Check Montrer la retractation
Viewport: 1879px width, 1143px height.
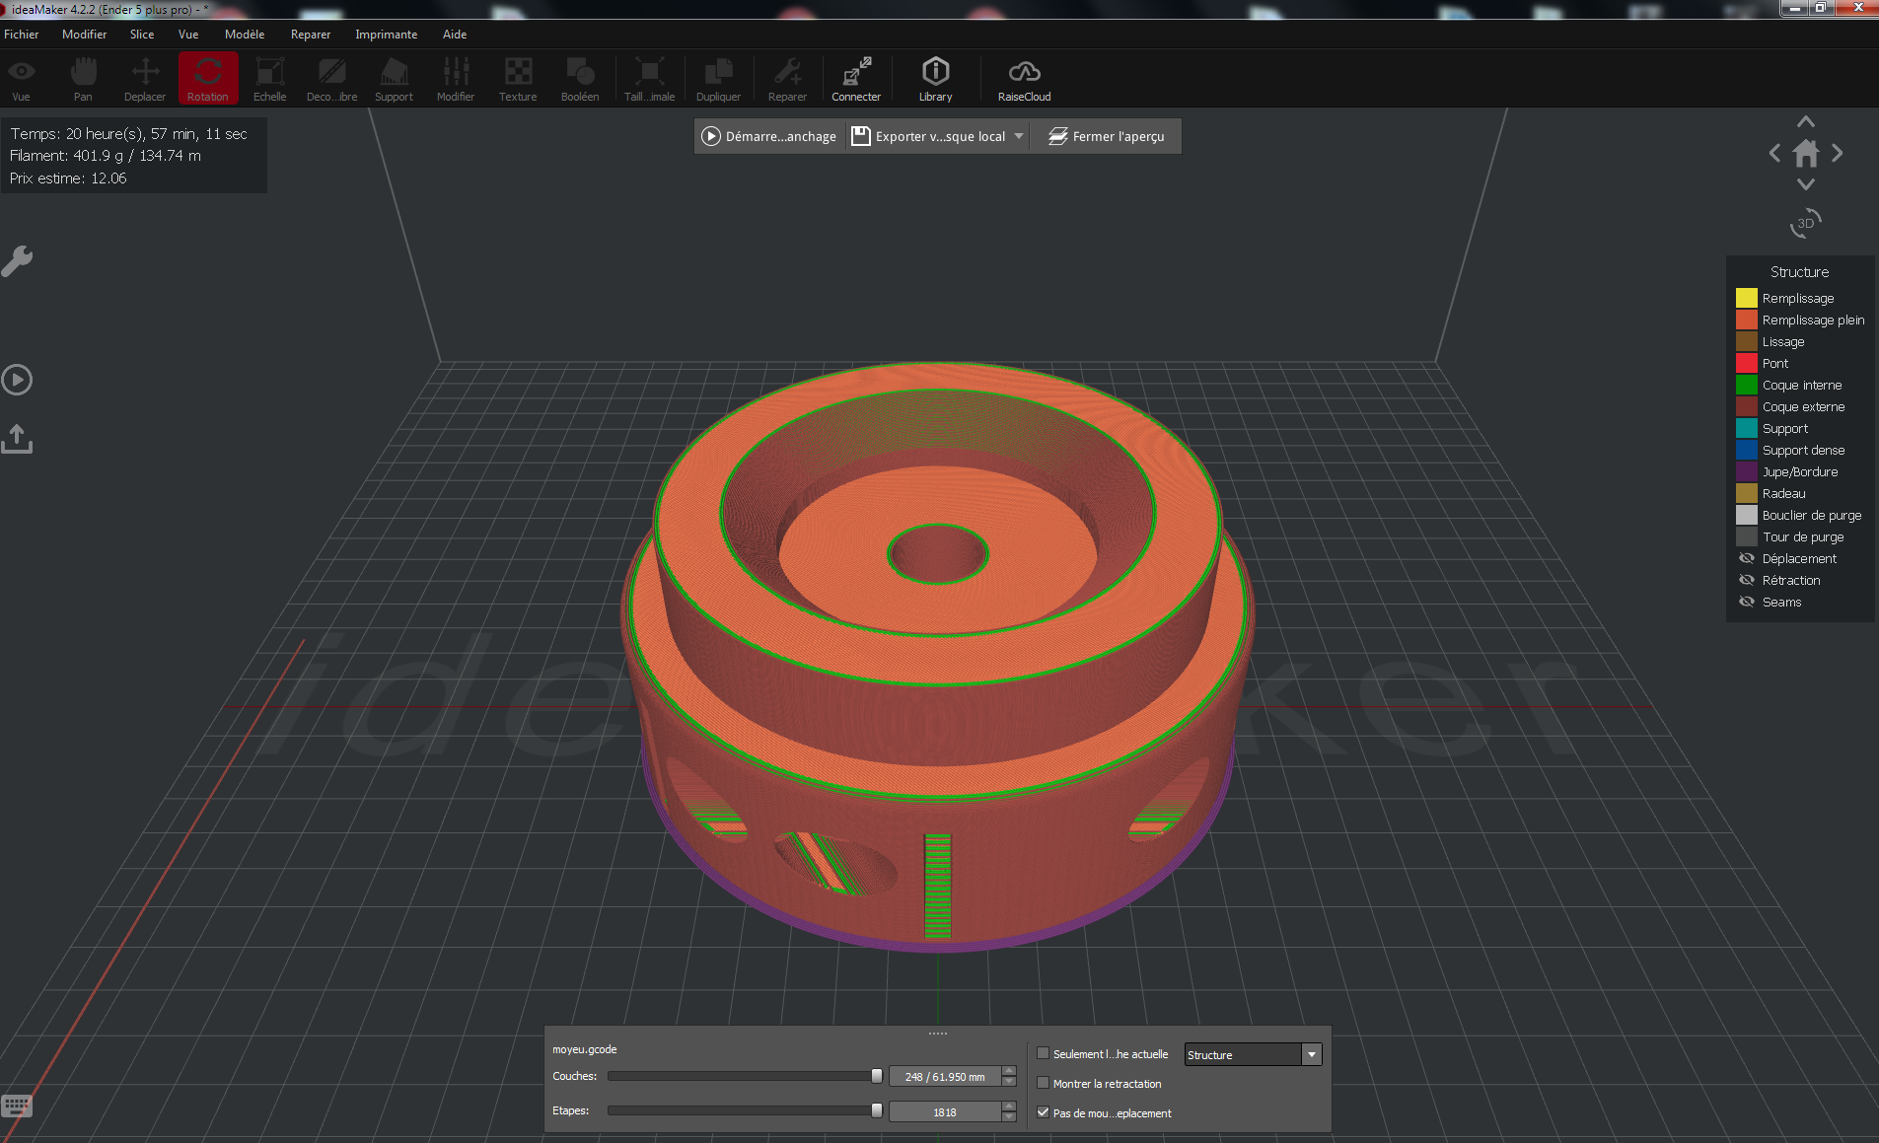pos(1043,1083)
